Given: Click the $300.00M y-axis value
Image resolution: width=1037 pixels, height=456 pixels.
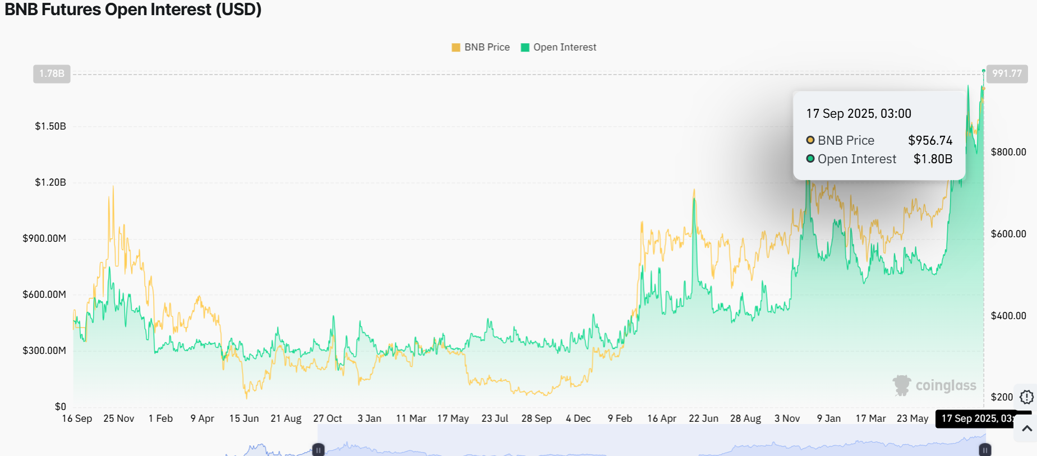Looking at the screenshot, I should 44,351.
